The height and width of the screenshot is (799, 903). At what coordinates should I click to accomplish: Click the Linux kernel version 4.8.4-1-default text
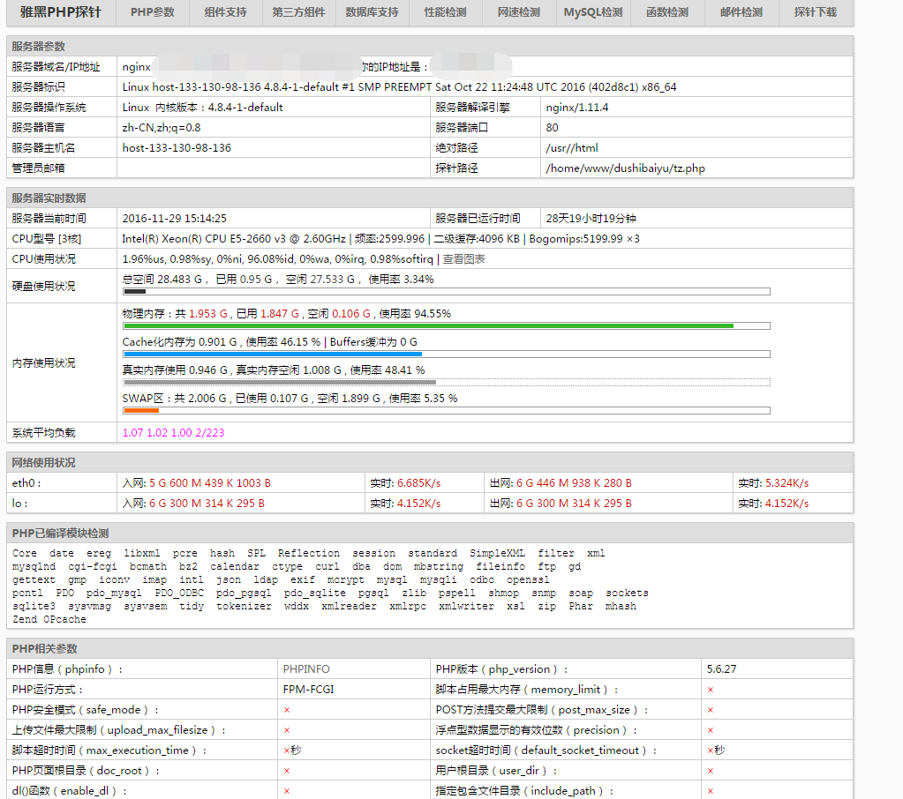click(245, 108)
